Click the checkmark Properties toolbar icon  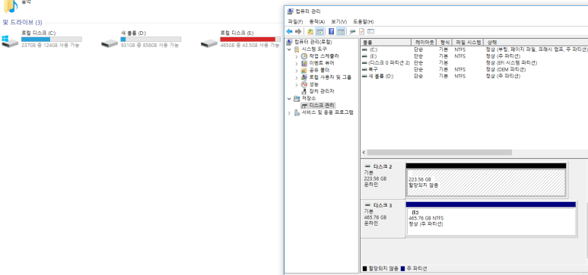click(362, 31)
